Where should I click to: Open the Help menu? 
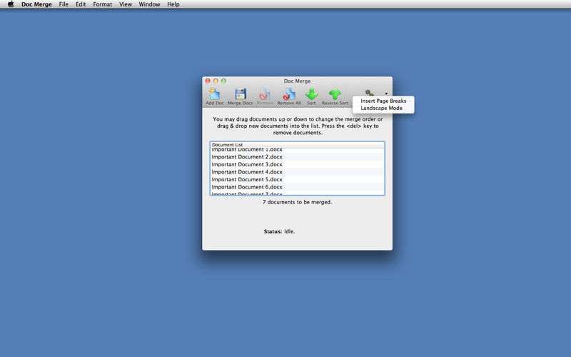(173, 4)
